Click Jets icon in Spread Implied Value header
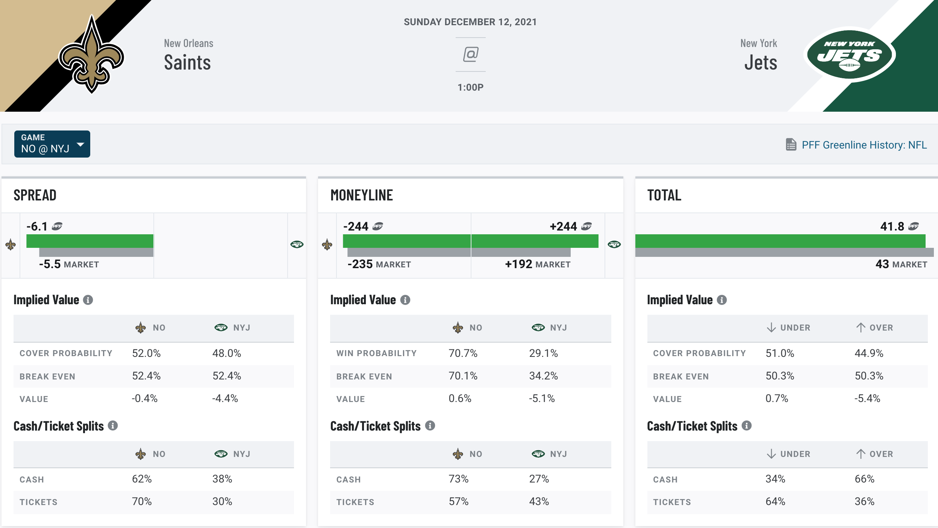938x528 pixels. (x=221, y=328)
